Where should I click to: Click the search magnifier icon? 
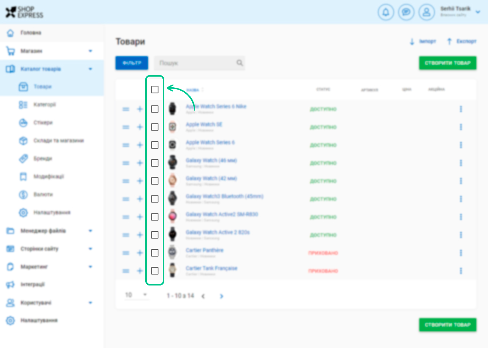pos(239,63)
